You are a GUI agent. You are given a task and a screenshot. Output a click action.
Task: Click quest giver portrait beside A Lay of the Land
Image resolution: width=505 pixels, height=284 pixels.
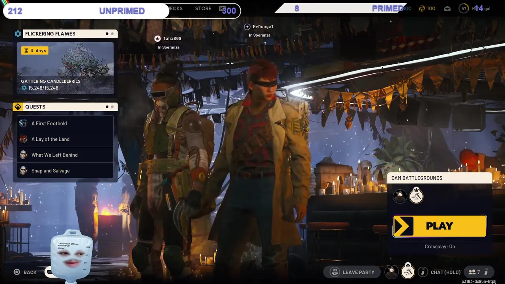point(23,139)
